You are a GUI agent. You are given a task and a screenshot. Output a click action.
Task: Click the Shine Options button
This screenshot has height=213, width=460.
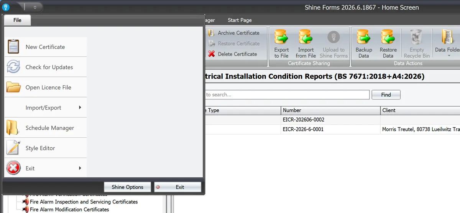click(128, 187)
